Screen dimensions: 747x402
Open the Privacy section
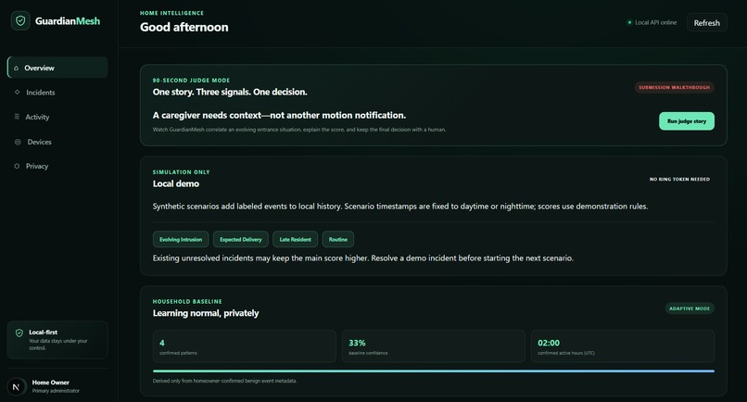tap(57, 166)
